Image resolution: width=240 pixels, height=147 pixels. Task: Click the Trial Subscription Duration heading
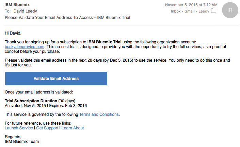point(31,101)
